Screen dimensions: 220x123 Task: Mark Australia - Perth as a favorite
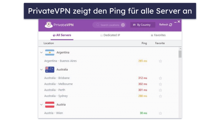coord(160,90)
